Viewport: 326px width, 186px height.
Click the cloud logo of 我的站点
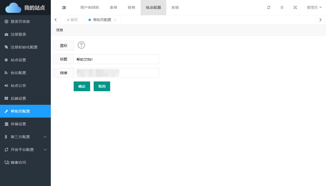coord(13,8)
